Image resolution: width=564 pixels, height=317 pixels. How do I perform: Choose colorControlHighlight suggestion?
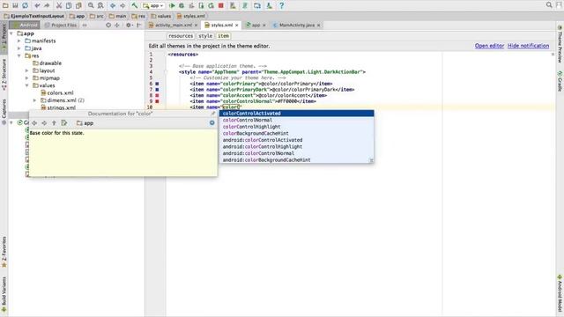coord(297,127)
